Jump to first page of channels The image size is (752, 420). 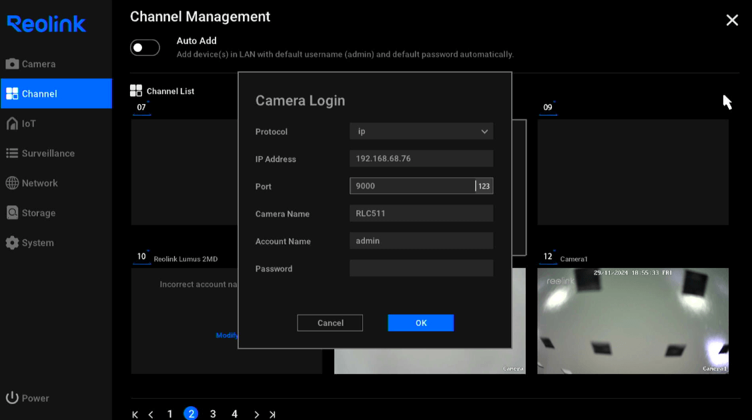[x=135, y=414]
